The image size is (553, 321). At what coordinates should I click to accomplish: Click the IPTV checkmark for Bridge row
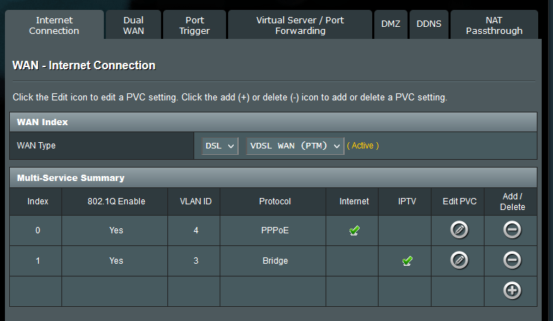pyautogui.click(x=407, y=261)
